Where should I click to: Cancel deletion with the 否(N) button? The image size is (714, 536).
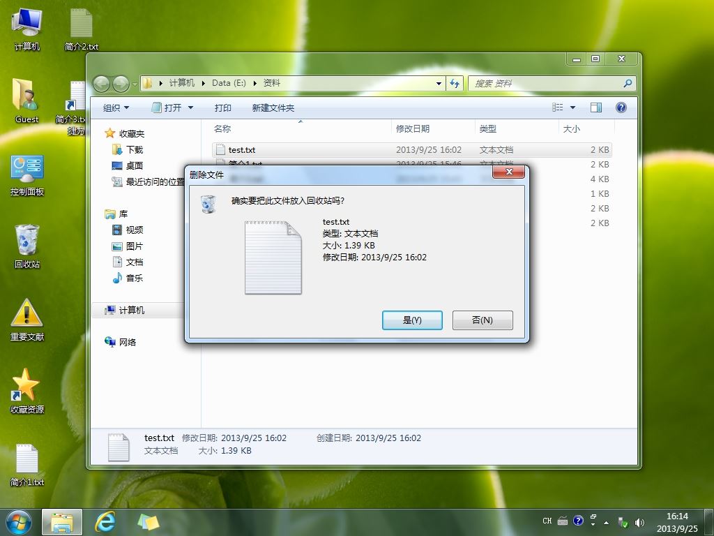point(483,320)
